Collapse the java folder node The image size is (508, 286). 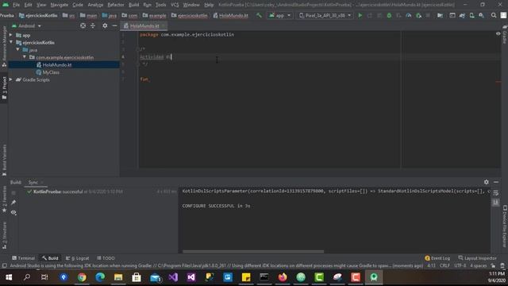[17, 50]
